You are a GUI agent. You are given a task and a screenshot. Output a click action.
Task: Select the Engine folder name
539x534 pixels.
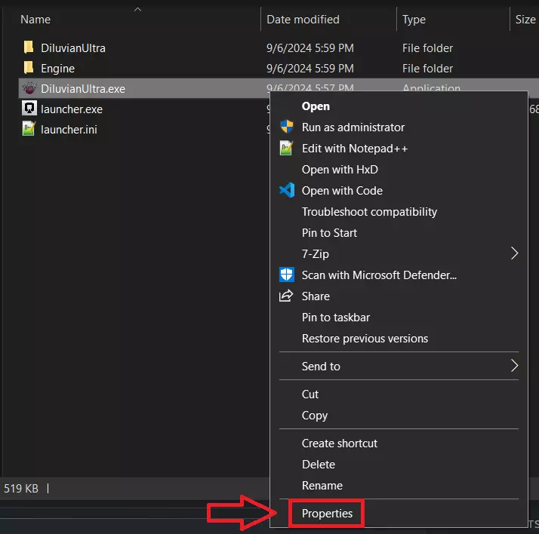57,69
